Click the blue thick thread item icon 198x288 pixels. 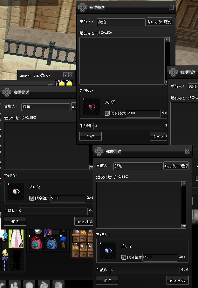pos(108,250)
